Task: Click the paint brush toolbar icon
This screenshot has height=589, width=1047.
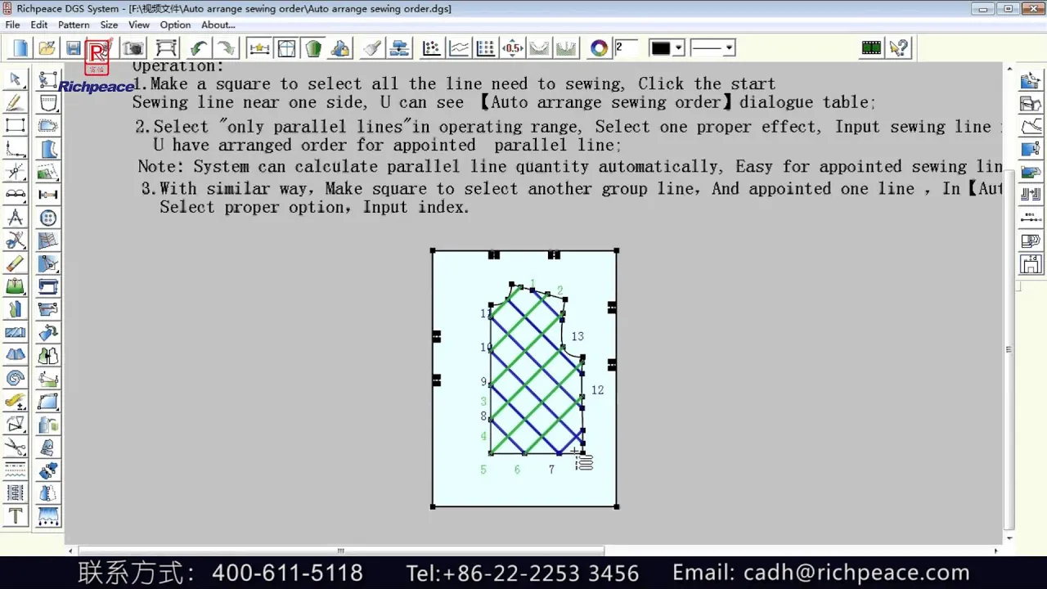Action: pos(372,48)
